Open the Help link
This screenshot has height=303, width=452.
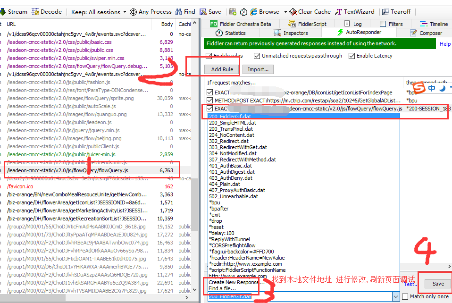click(445, 44)
